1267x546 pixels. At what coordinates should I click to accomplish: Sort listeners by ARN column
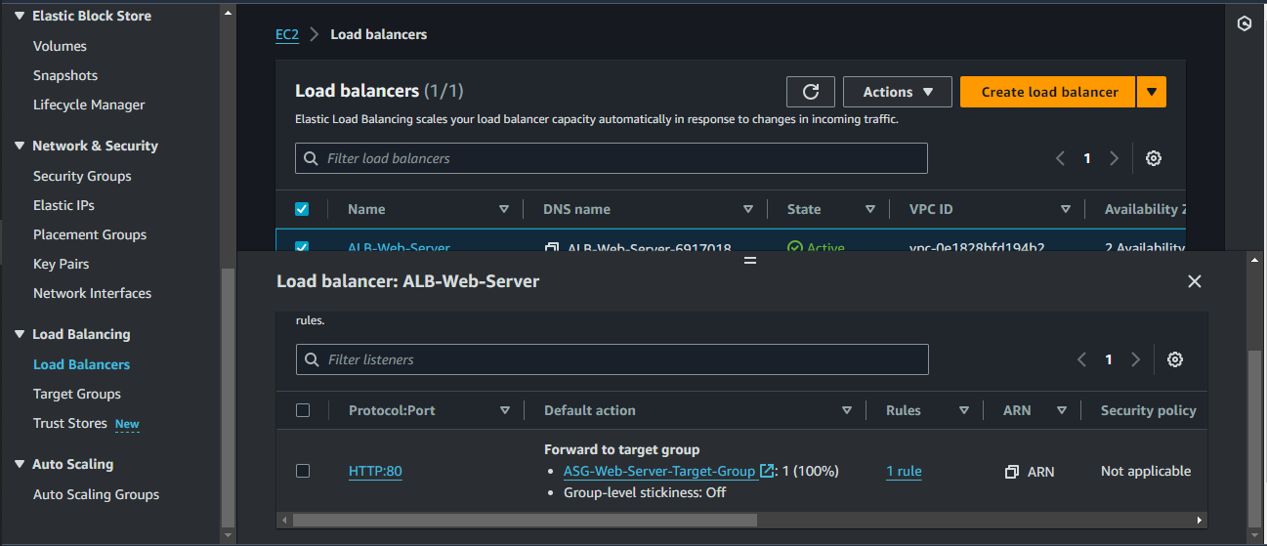coord(1062,410)
